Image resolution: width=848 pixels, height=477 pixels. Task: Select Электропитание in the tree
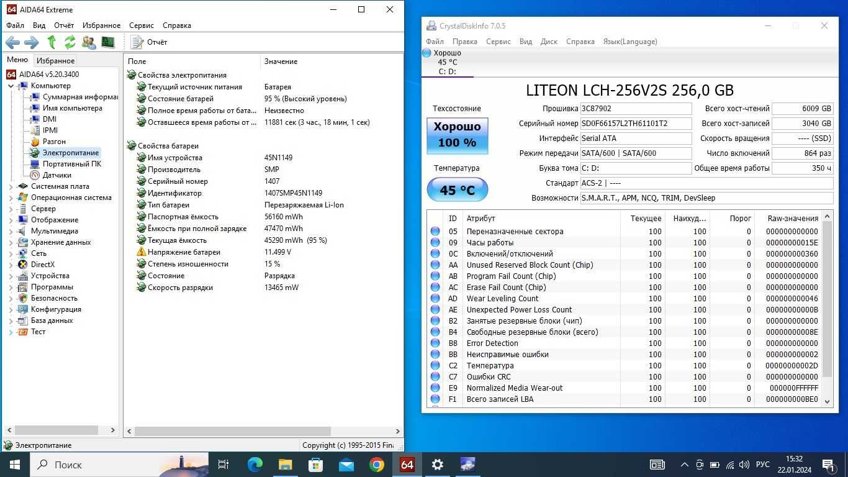point(65,153)
